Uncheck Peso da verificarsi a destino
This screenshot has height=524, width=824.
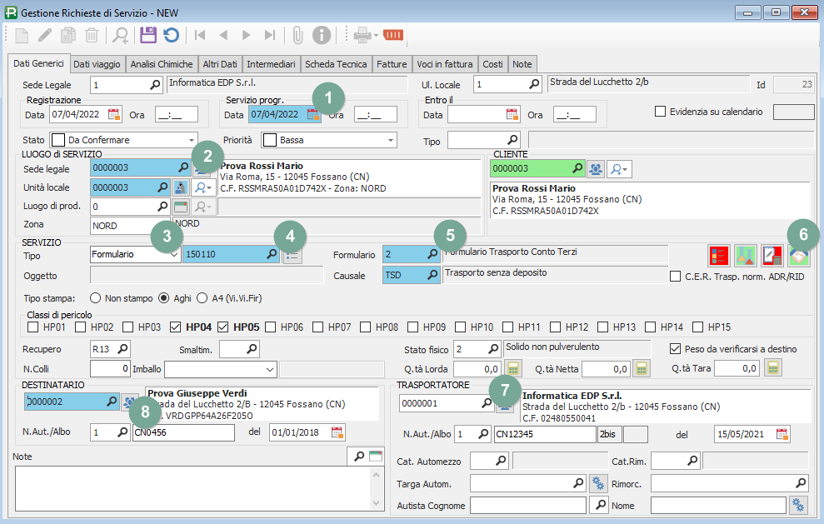pyautogui.click(x=676, y=348)
